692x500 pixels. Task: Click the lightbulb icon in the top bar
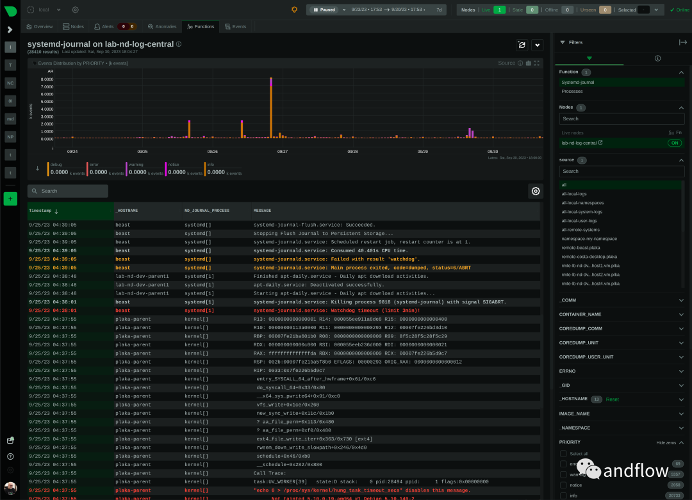pos(294,10)
